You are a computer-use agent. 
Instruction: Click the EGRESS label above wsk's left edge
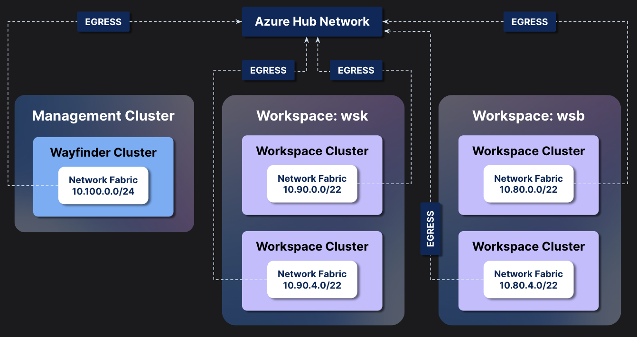[x=268, y=70]
